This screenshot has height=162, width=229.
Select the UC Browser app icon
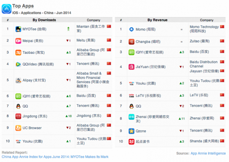click(18, 128)
